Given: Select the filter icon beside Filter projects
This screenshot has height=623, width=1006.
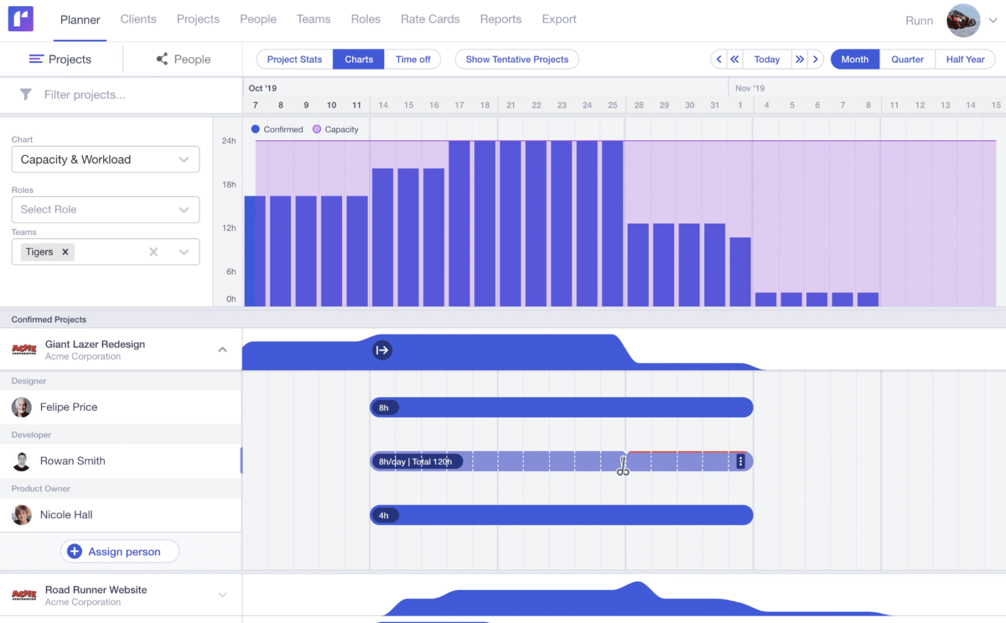Looking at the screenshot, I should pyautogui.click(x=25, y=95).
